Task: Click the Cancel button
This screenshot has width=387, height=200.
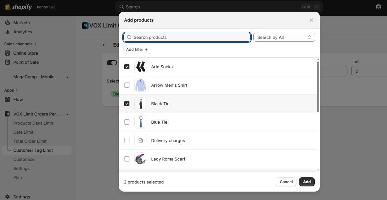Action: click(x=286, y=182)
